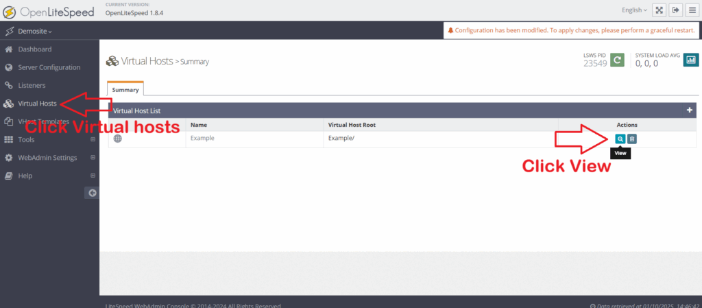This screenshot has height=308, width=702.
Task: Toggle the hamburger menu button
Action: click(692, 10)
